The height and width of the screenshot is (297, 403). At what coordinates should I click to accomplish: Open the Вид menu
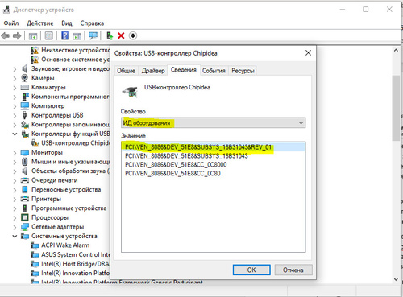[x=67, y=23]
